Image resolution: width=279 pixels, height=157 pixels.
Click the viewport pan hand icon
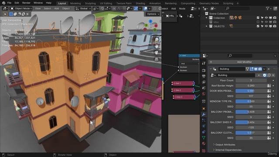(x=157, y=46)
